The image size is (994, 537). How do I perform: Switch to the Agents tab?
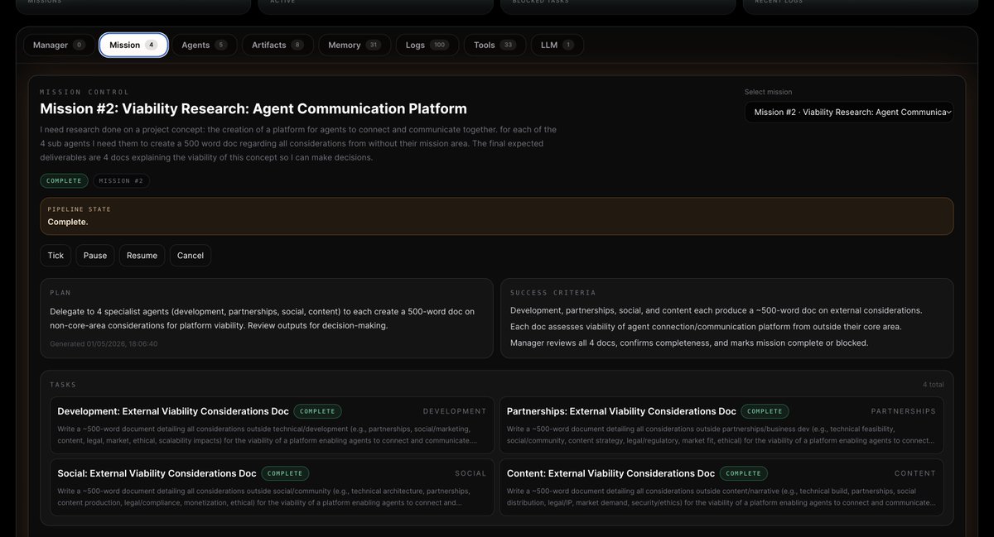[204, 45]
